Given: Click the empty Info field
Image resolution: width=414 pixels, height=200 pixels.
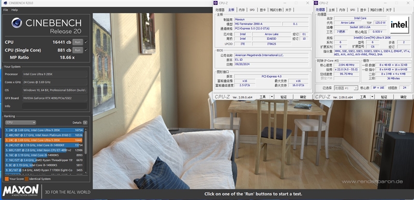Looking at the screenshot, I should click(x=55, y=106).
